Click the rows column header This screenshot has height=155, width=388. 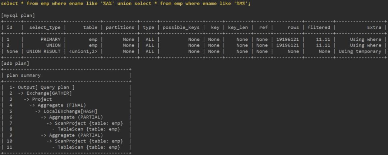click(x=293, y=27)
